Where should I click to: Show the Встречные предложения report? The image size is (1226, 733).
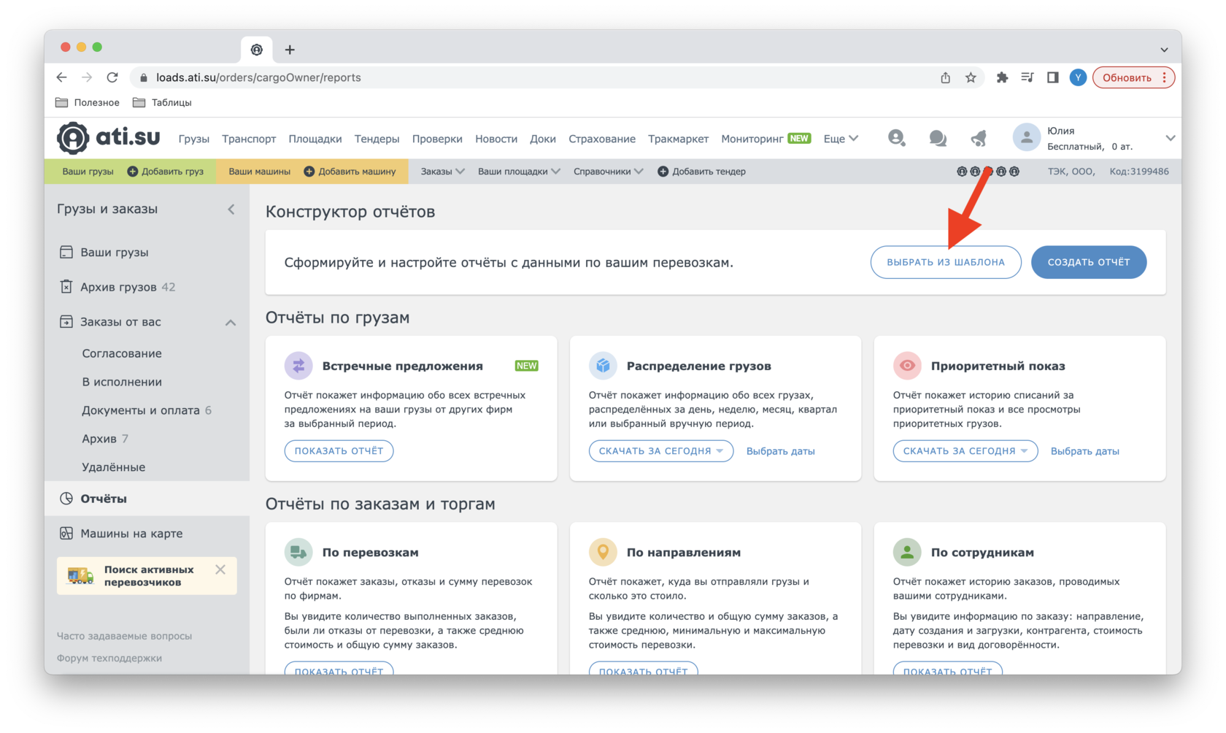339,451
